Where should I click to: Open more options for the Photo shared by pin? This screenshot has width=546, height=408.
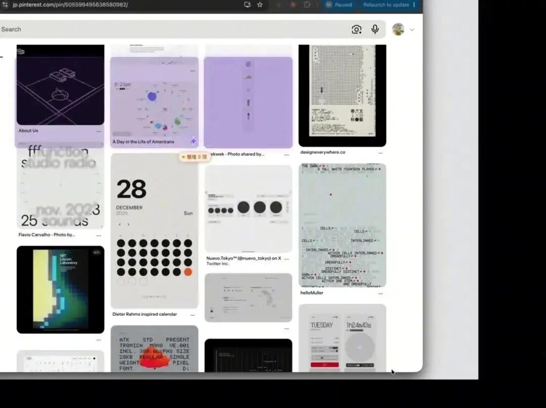pos(286,155)
